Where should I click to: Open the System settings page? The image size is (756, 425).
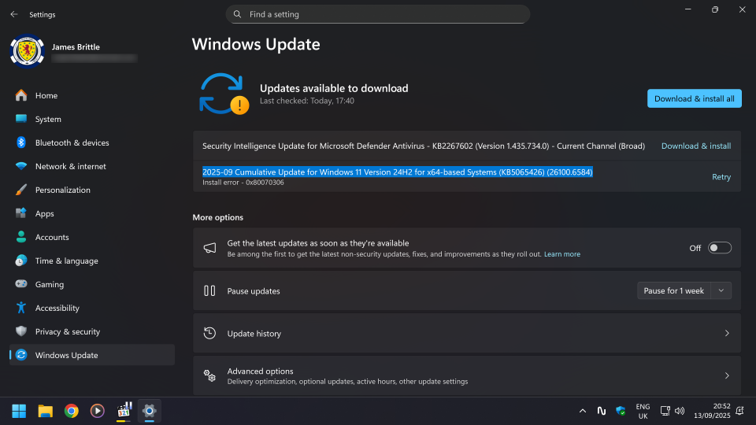(x=92, y=119)
